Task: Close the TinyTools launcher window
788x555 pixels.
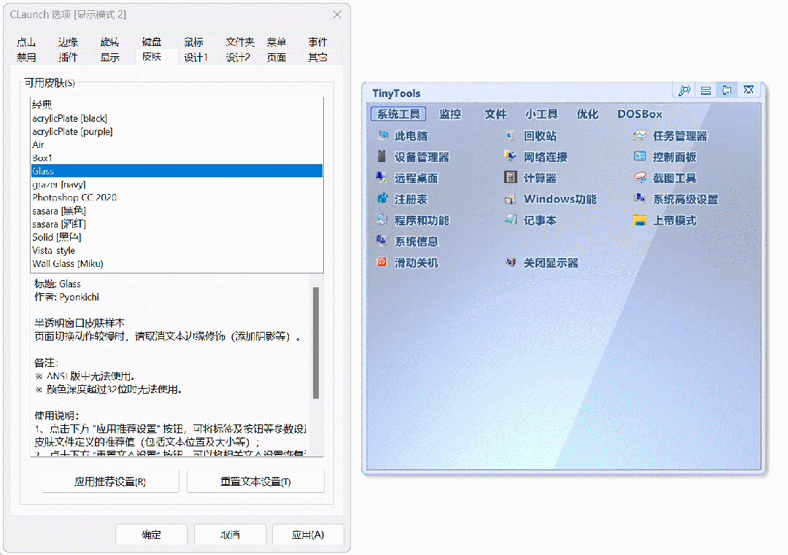Action: (x=749, y=90)
